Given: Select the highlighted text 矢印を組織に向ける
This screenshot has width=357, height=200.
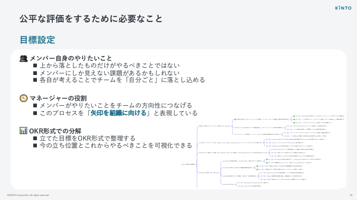Looking at the screenshot, I should 119,113.
